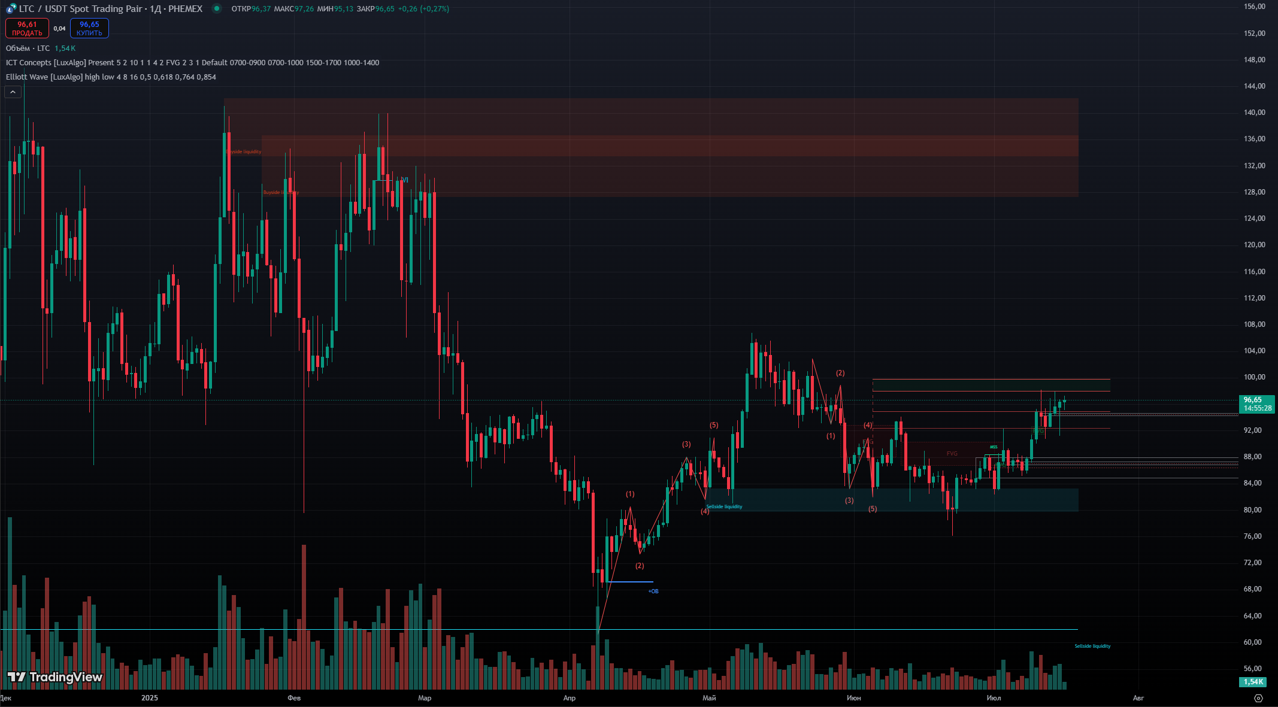Screen dimensions: 1278x707
Task: Click the 1,54K volume label on price axis
Action: 1253,682
